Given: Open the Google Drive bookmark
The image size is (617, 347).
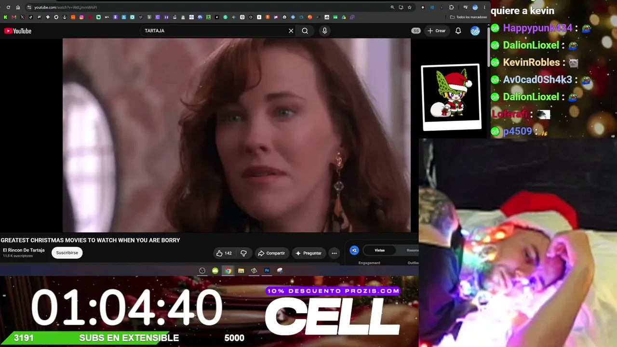Looking at the screenshot, I should click(344, 17).
